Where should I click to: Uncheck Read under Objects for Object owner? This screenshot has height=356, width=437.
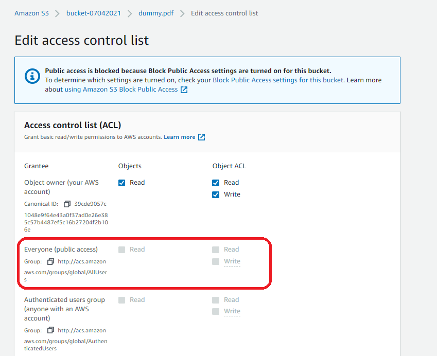pos(121,182)
